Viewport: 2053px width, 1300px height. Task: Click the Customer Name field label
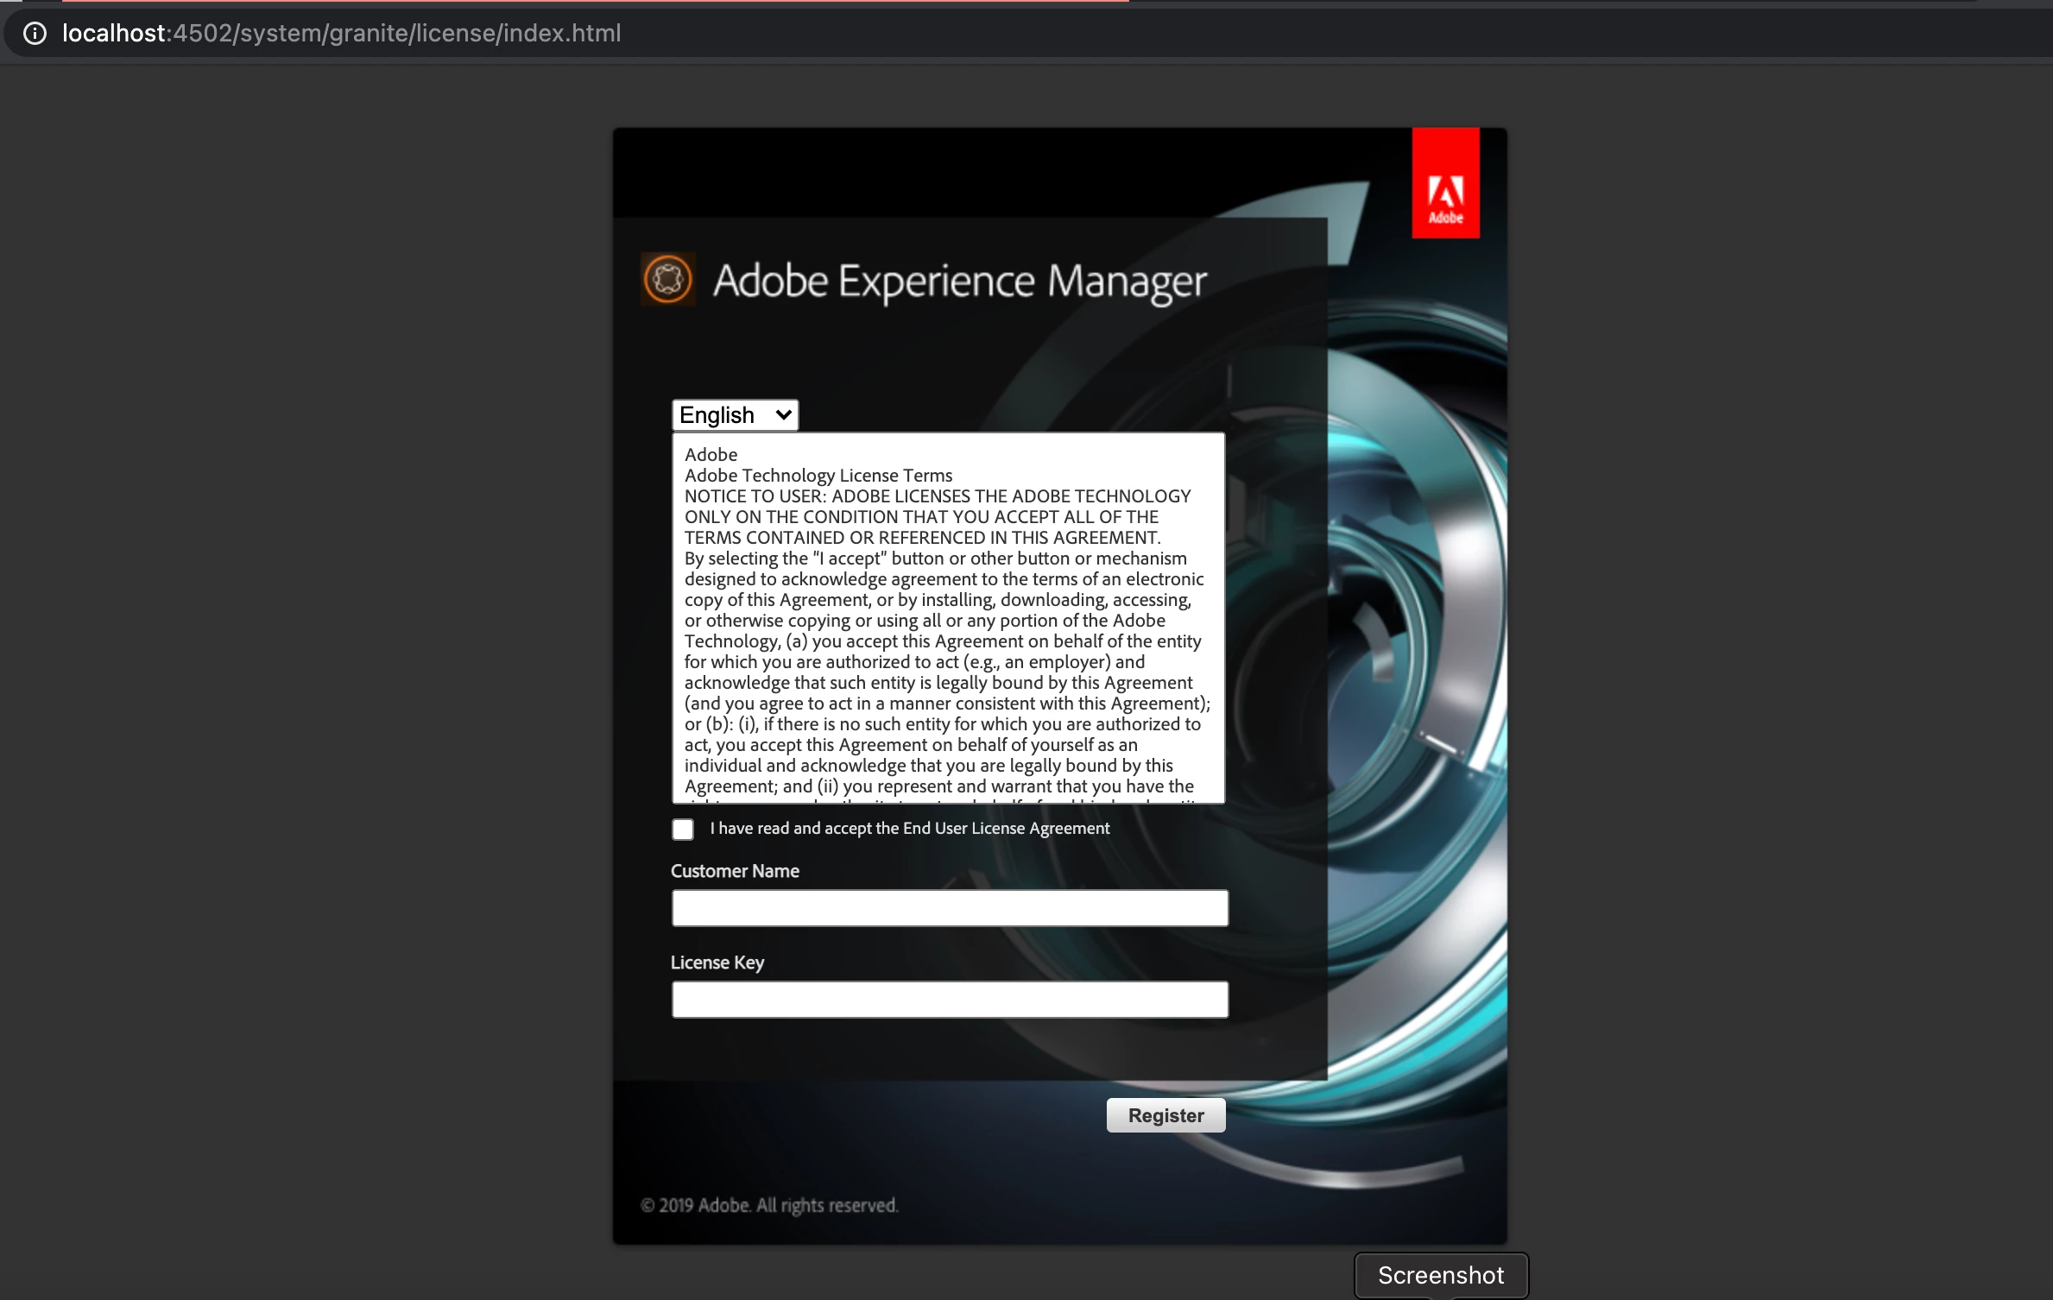click(735, 871)
